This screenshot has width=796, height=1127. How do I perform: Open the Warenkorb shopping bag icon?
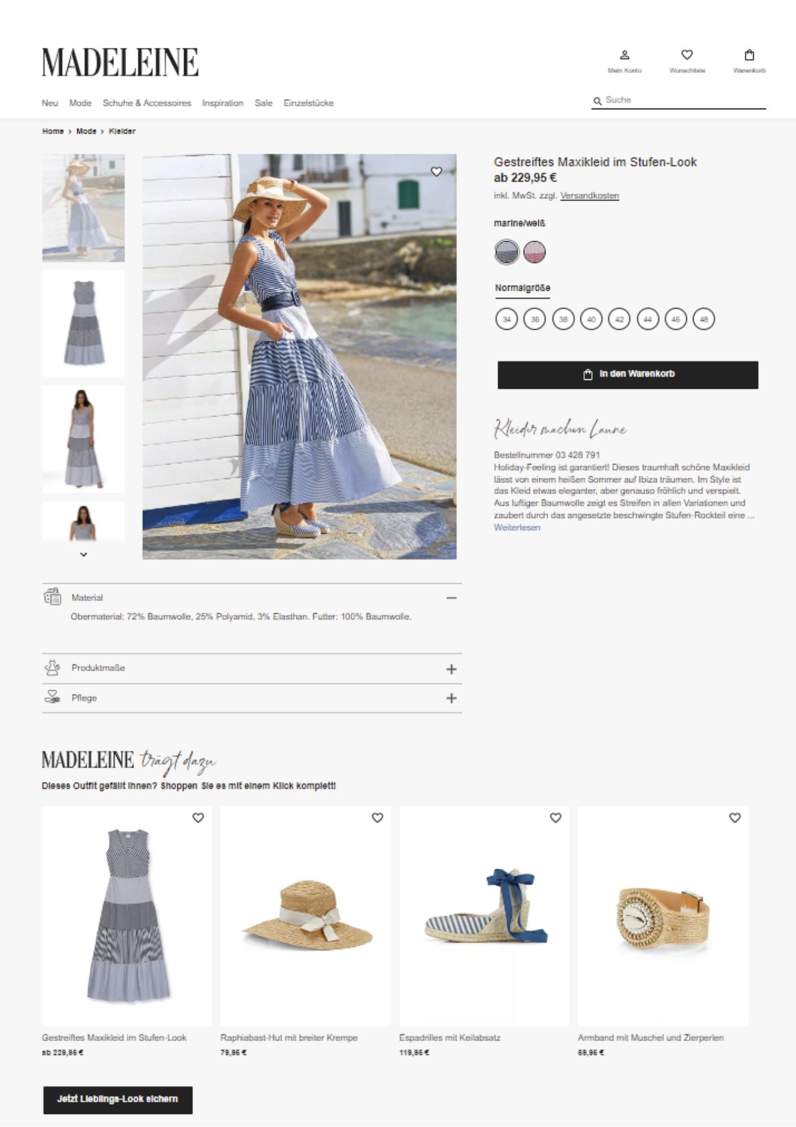(x=749, y=55)
